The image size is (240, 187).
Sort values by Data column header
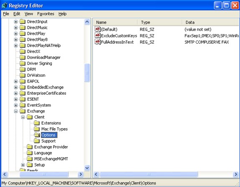click(x=211, y=22)
